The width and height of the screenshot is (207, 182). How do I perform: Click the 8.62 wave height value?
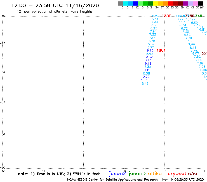(x=150, y=54)
